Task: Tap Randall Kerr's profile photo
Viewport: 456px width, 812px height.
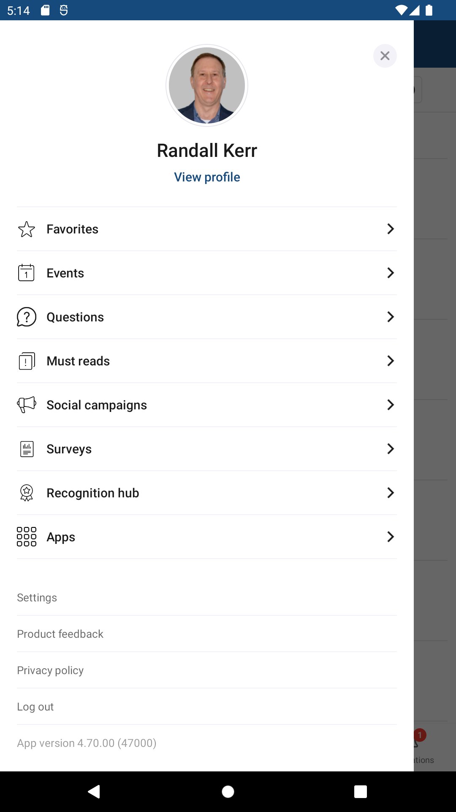Action: [207, 85]
